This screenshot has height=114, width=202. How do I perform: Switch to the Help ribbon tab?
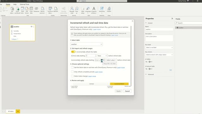tap(15, 4)
